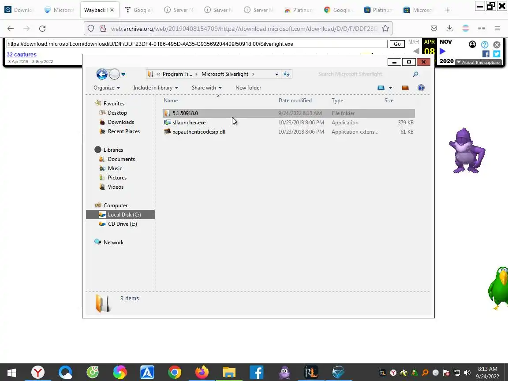Click the New folder button
This screenshot has height=381, width=508.
248,88
